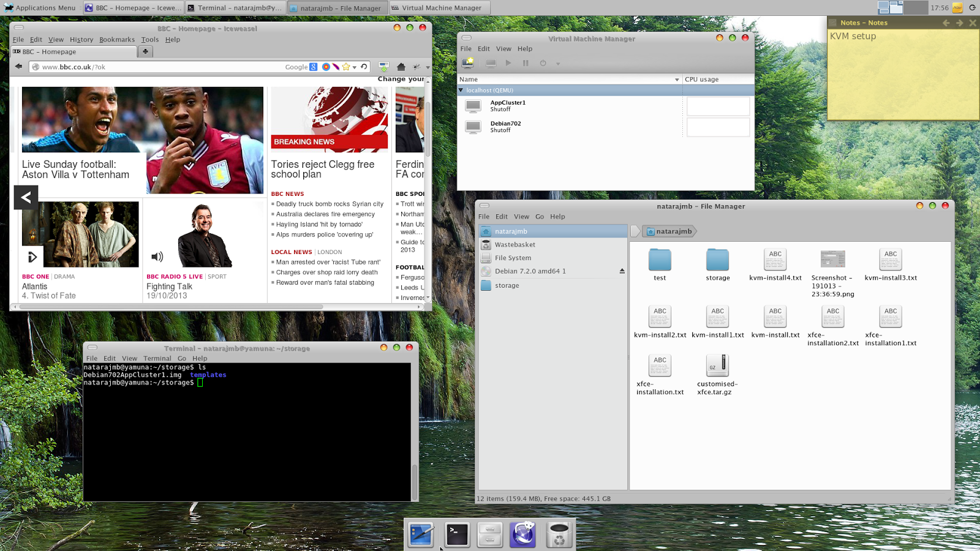This screenshot has height=551, width=980.
Task: Click the Run (play) button in Virtual Machine Manager
Action: [x=508, y=63]
